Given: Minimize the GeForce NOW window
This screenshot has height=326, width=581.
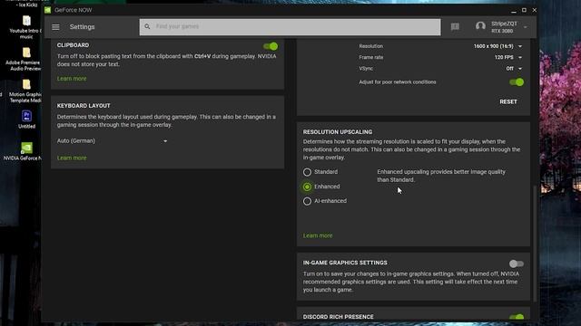Looking at the screenshot, I should point(513,10).
